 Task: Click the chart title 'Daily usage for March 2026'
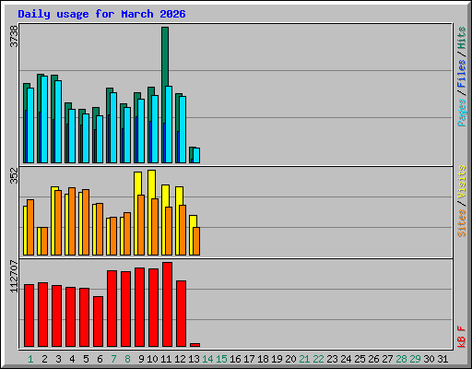(101, 14)
